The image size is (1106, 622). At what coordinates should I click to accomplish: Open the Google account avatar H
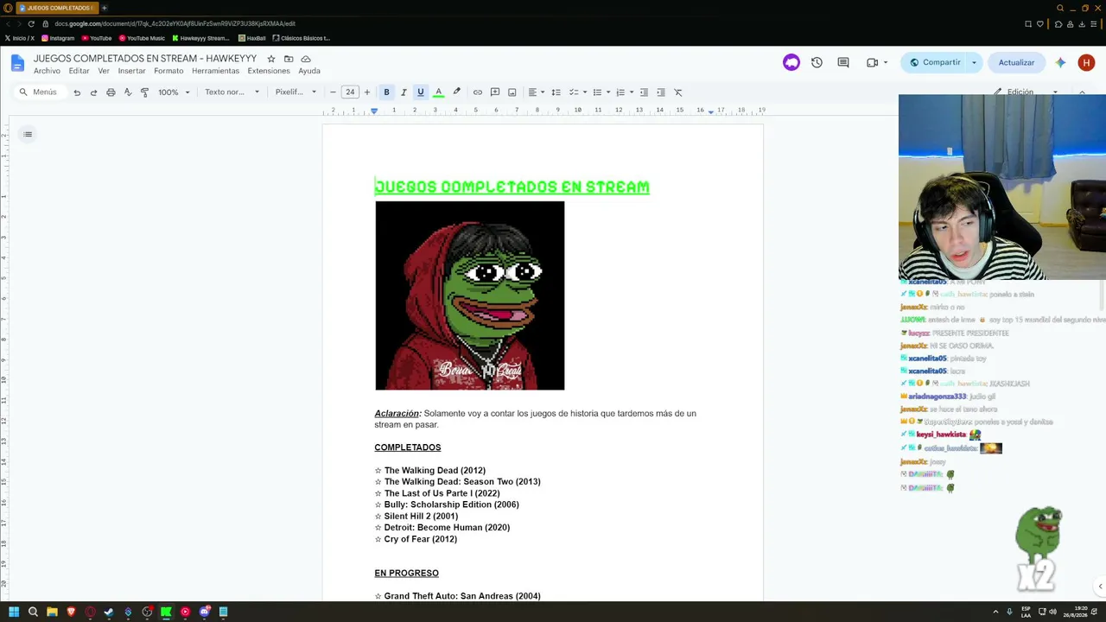coord(1087,62)
